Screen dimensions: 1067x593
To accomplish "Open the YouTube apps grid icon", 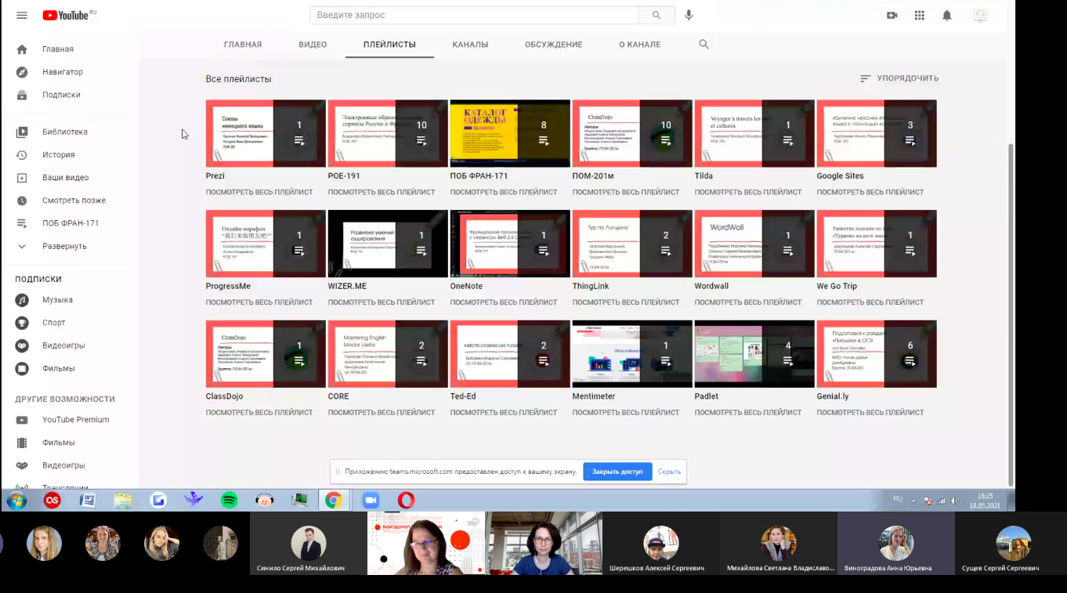I will coord(920,16).
